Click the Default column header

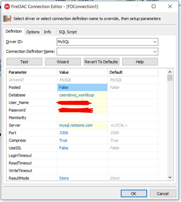[x=133, y=72]
